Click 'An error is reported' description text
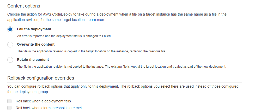This screenshot has width=261, height=112. pos(64,36)
